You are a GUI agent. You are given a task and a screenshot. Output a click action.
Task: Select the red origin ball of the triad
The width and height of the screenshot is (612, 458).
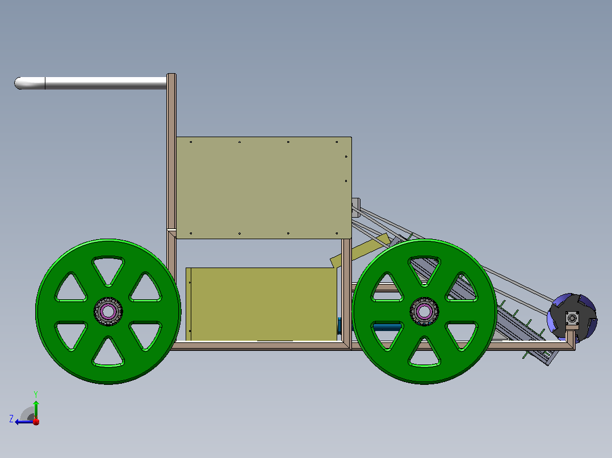pyautogui.click(x=36, y=421)
